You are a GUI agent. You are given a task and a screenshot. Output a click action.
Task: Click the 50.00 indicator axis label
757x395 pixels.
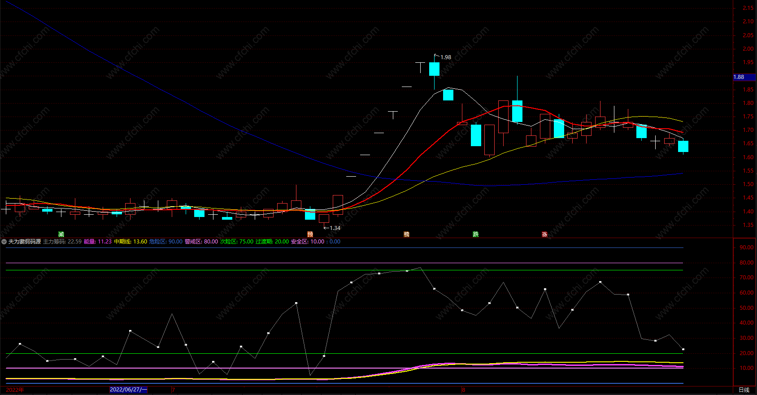[747, 308]
